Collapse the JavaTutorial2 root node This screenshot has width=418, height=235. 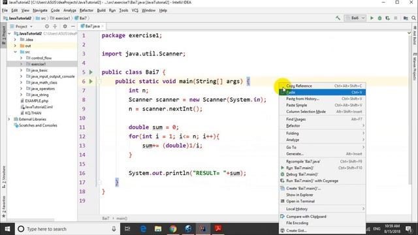click(10, 33)
